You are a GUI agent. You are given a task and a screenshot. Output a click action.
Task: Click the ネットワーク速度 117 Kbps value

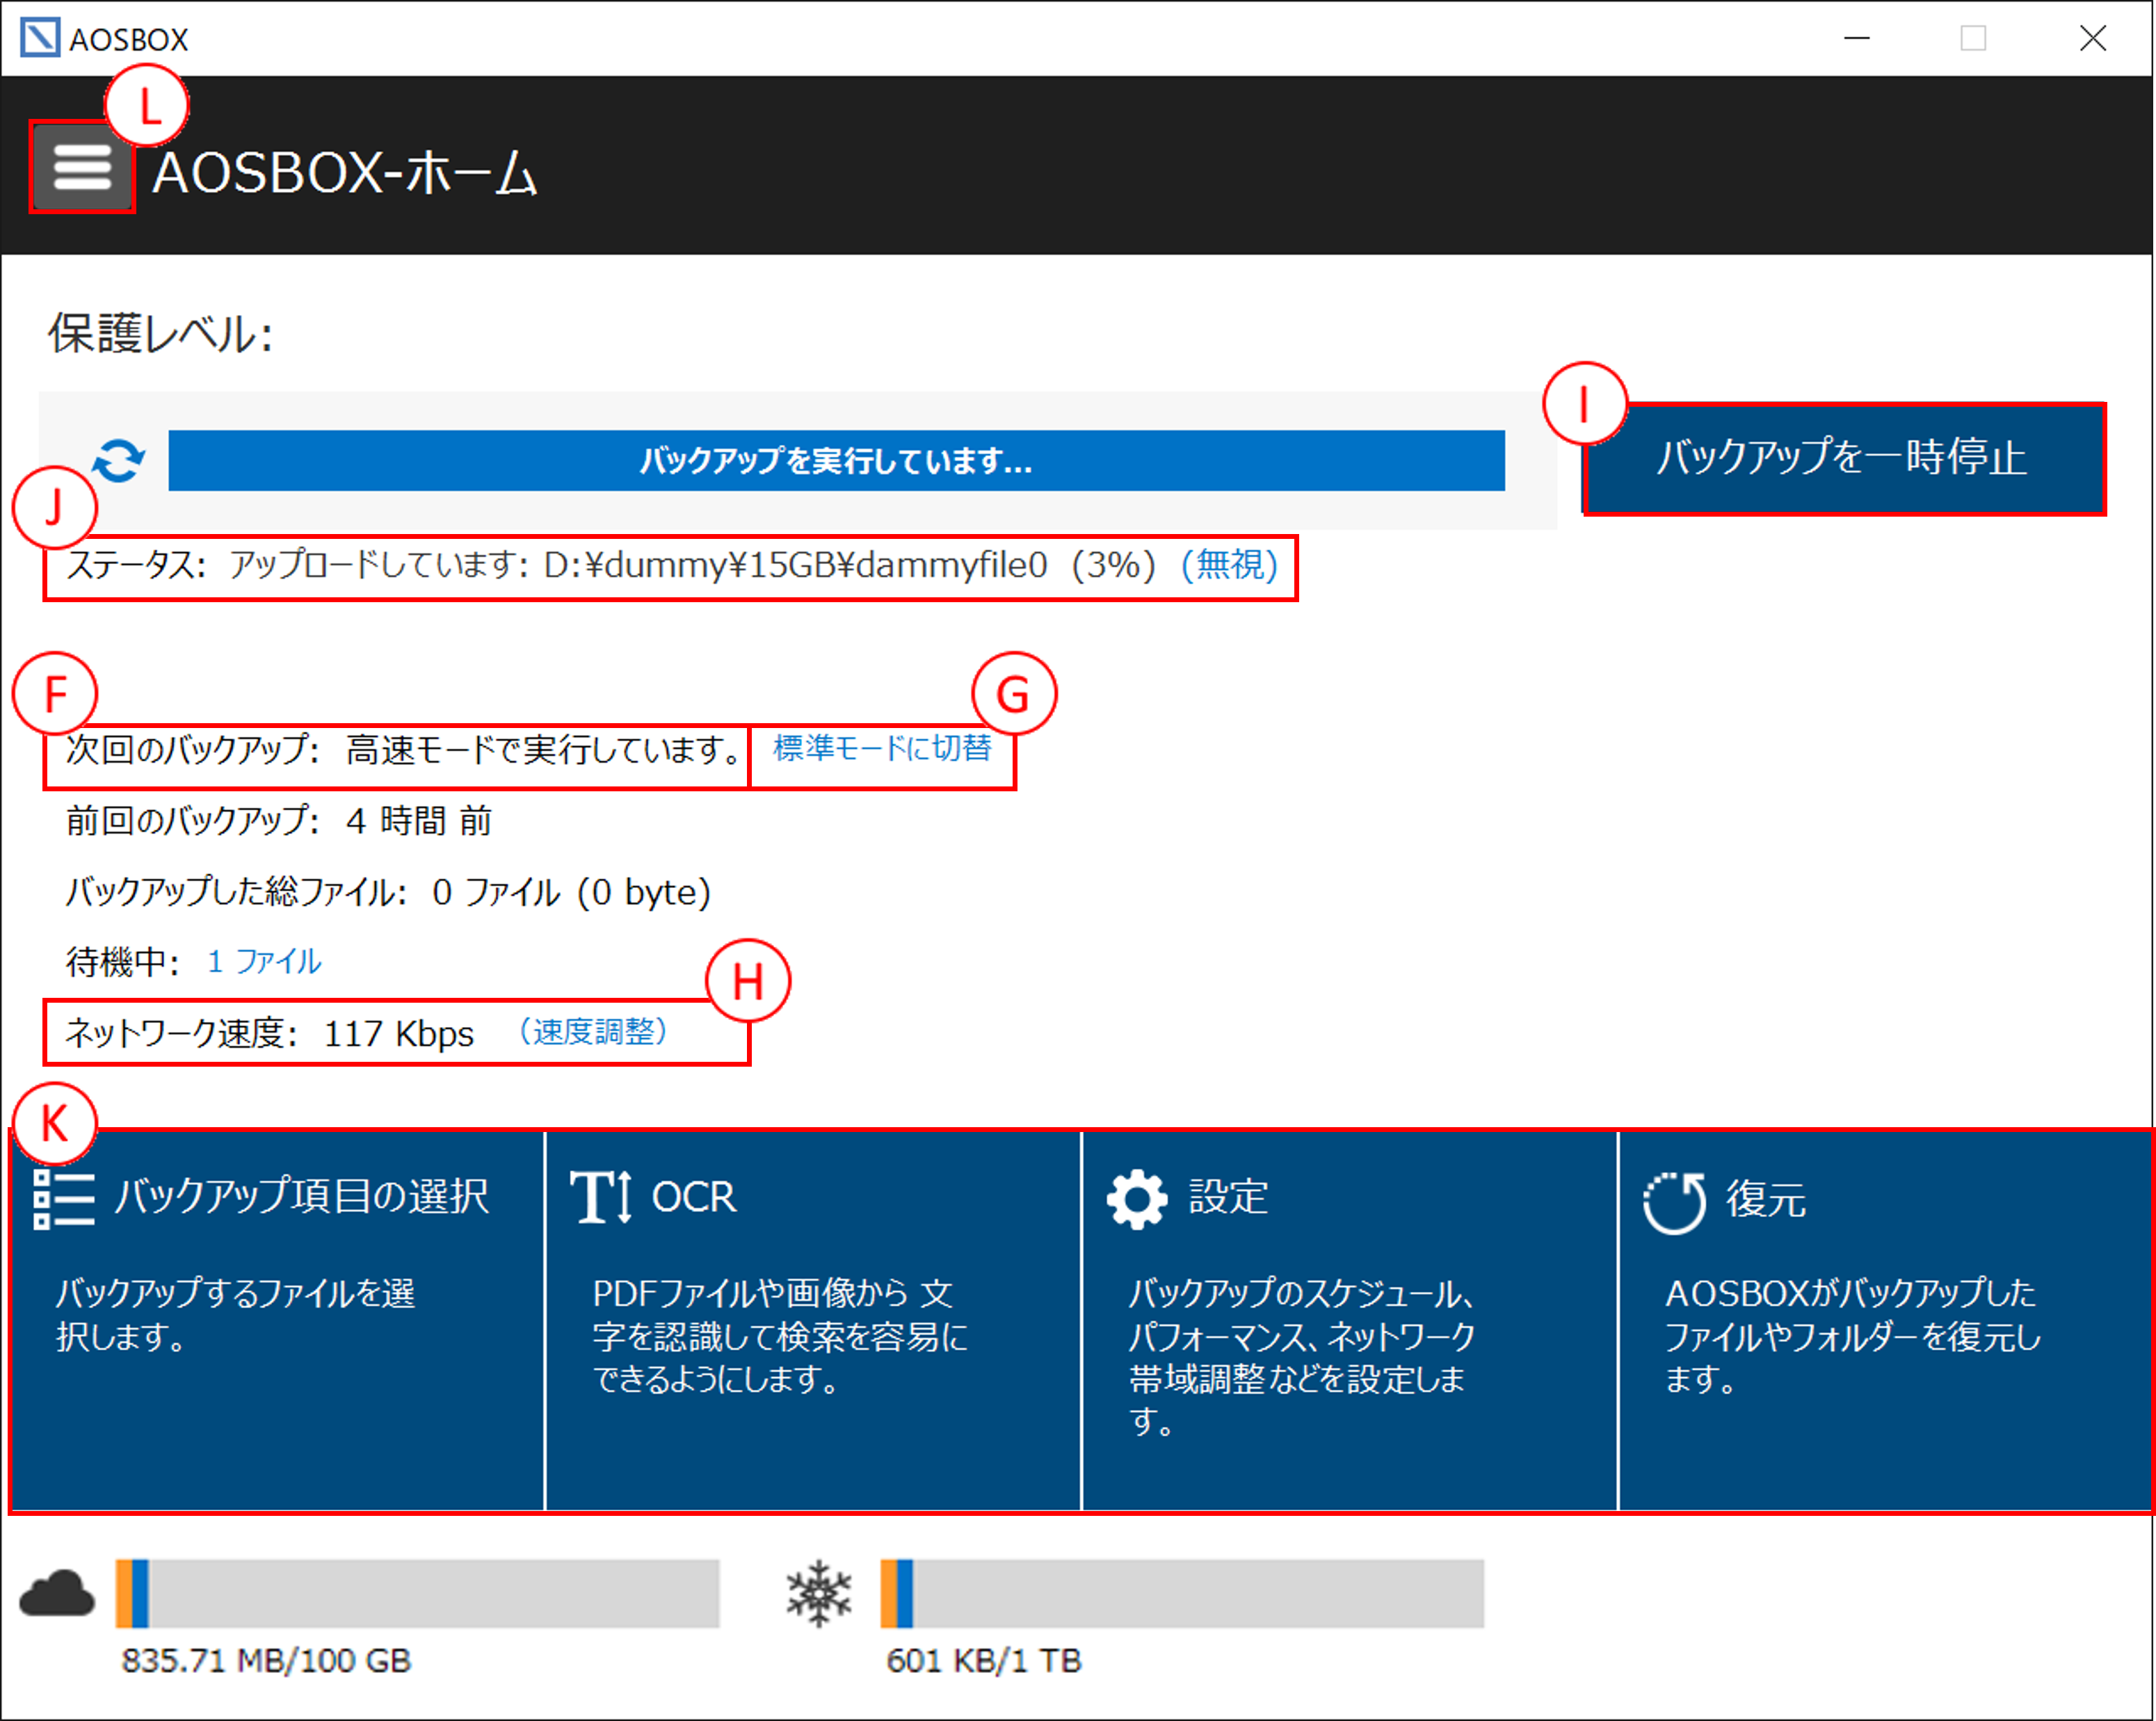pyautogui.click(x=398, y=1033)
